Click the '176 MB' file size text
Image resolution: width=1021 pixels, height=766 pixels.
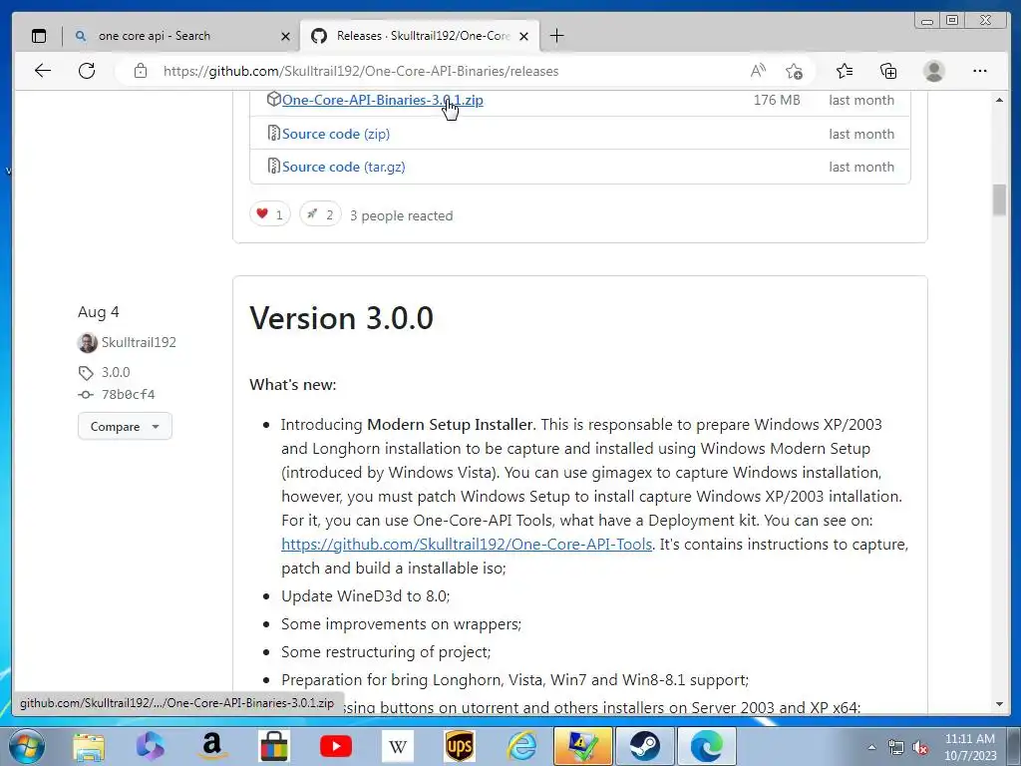point(777,101)
